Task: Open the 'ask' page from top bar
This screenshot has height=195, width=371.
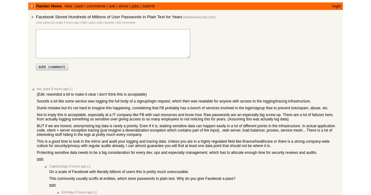Action: coord(112,6)
